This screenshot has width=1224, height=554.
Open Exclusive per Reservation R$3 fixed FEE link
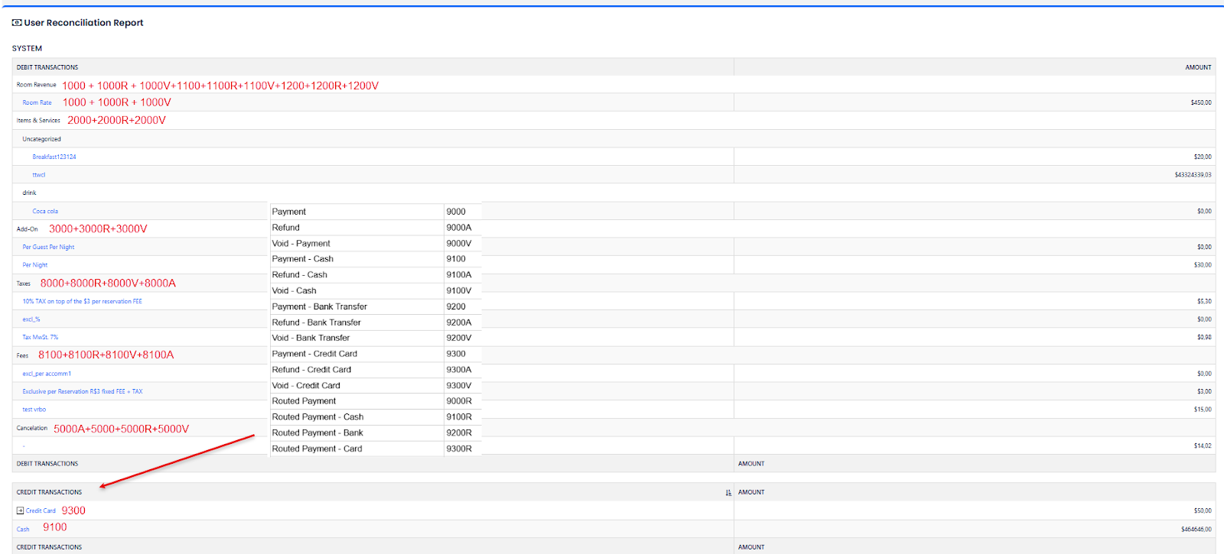[82, 391]
